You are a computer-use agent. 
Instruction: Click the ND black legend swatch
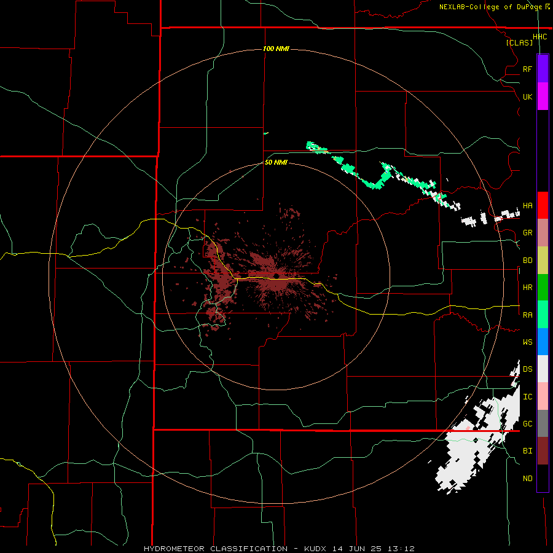(543, 478)
